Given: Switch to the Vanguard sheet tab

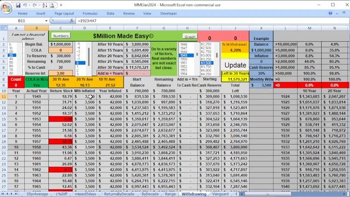Looking at the screenshot, I should pyautogui.click(x=220, y=194).
